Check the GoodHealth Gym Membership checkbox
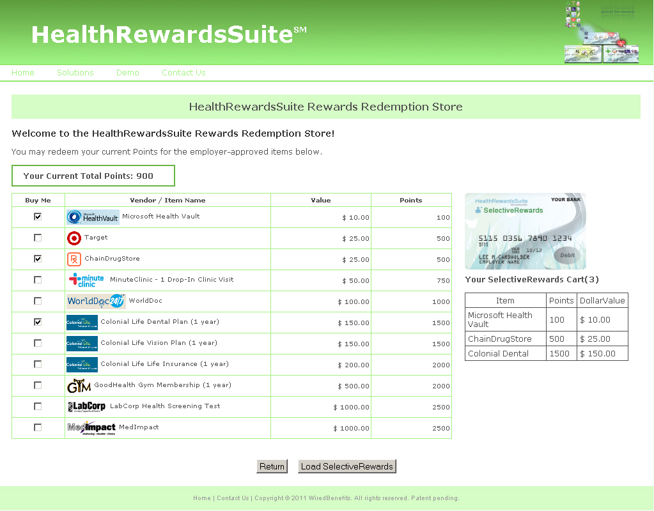This screenshot has width=654, height=511. click(x=38, y=385)
